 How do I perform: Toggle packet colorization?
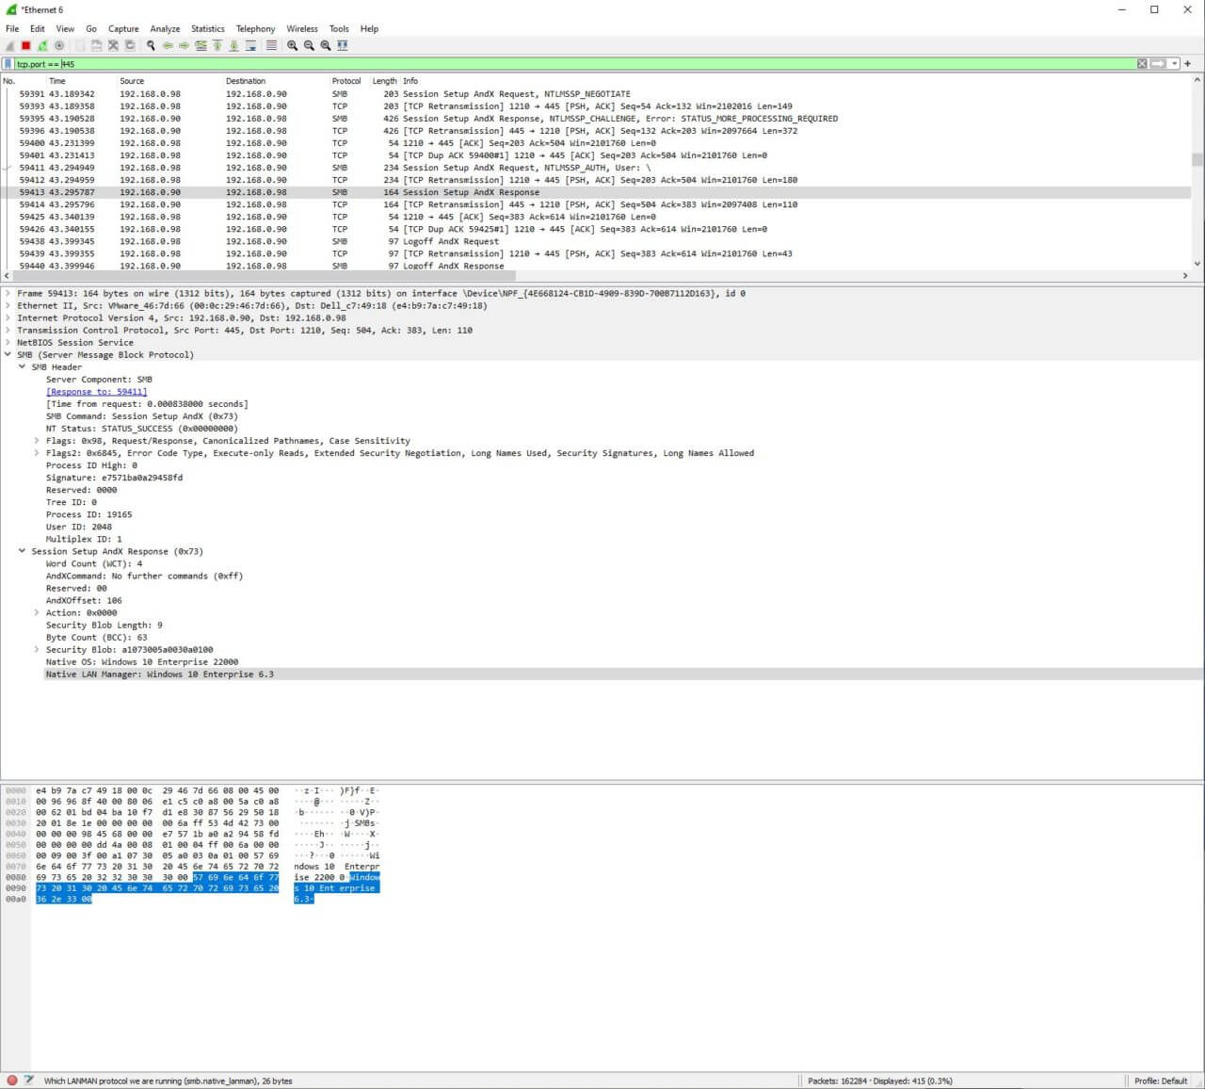point(271,45)
